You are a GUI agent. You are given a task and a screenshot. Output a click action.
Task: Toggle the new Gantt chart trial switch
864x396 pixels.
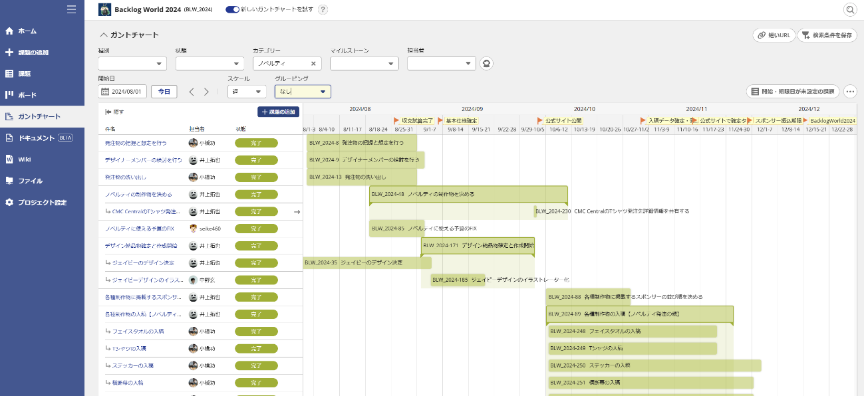point(233,9)
